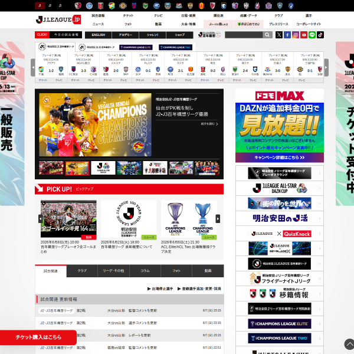Image resolution: width=354 pixels, height=354 pixels.
Task: Open ニュース in main navigation
Action: [x=98, y=24]
